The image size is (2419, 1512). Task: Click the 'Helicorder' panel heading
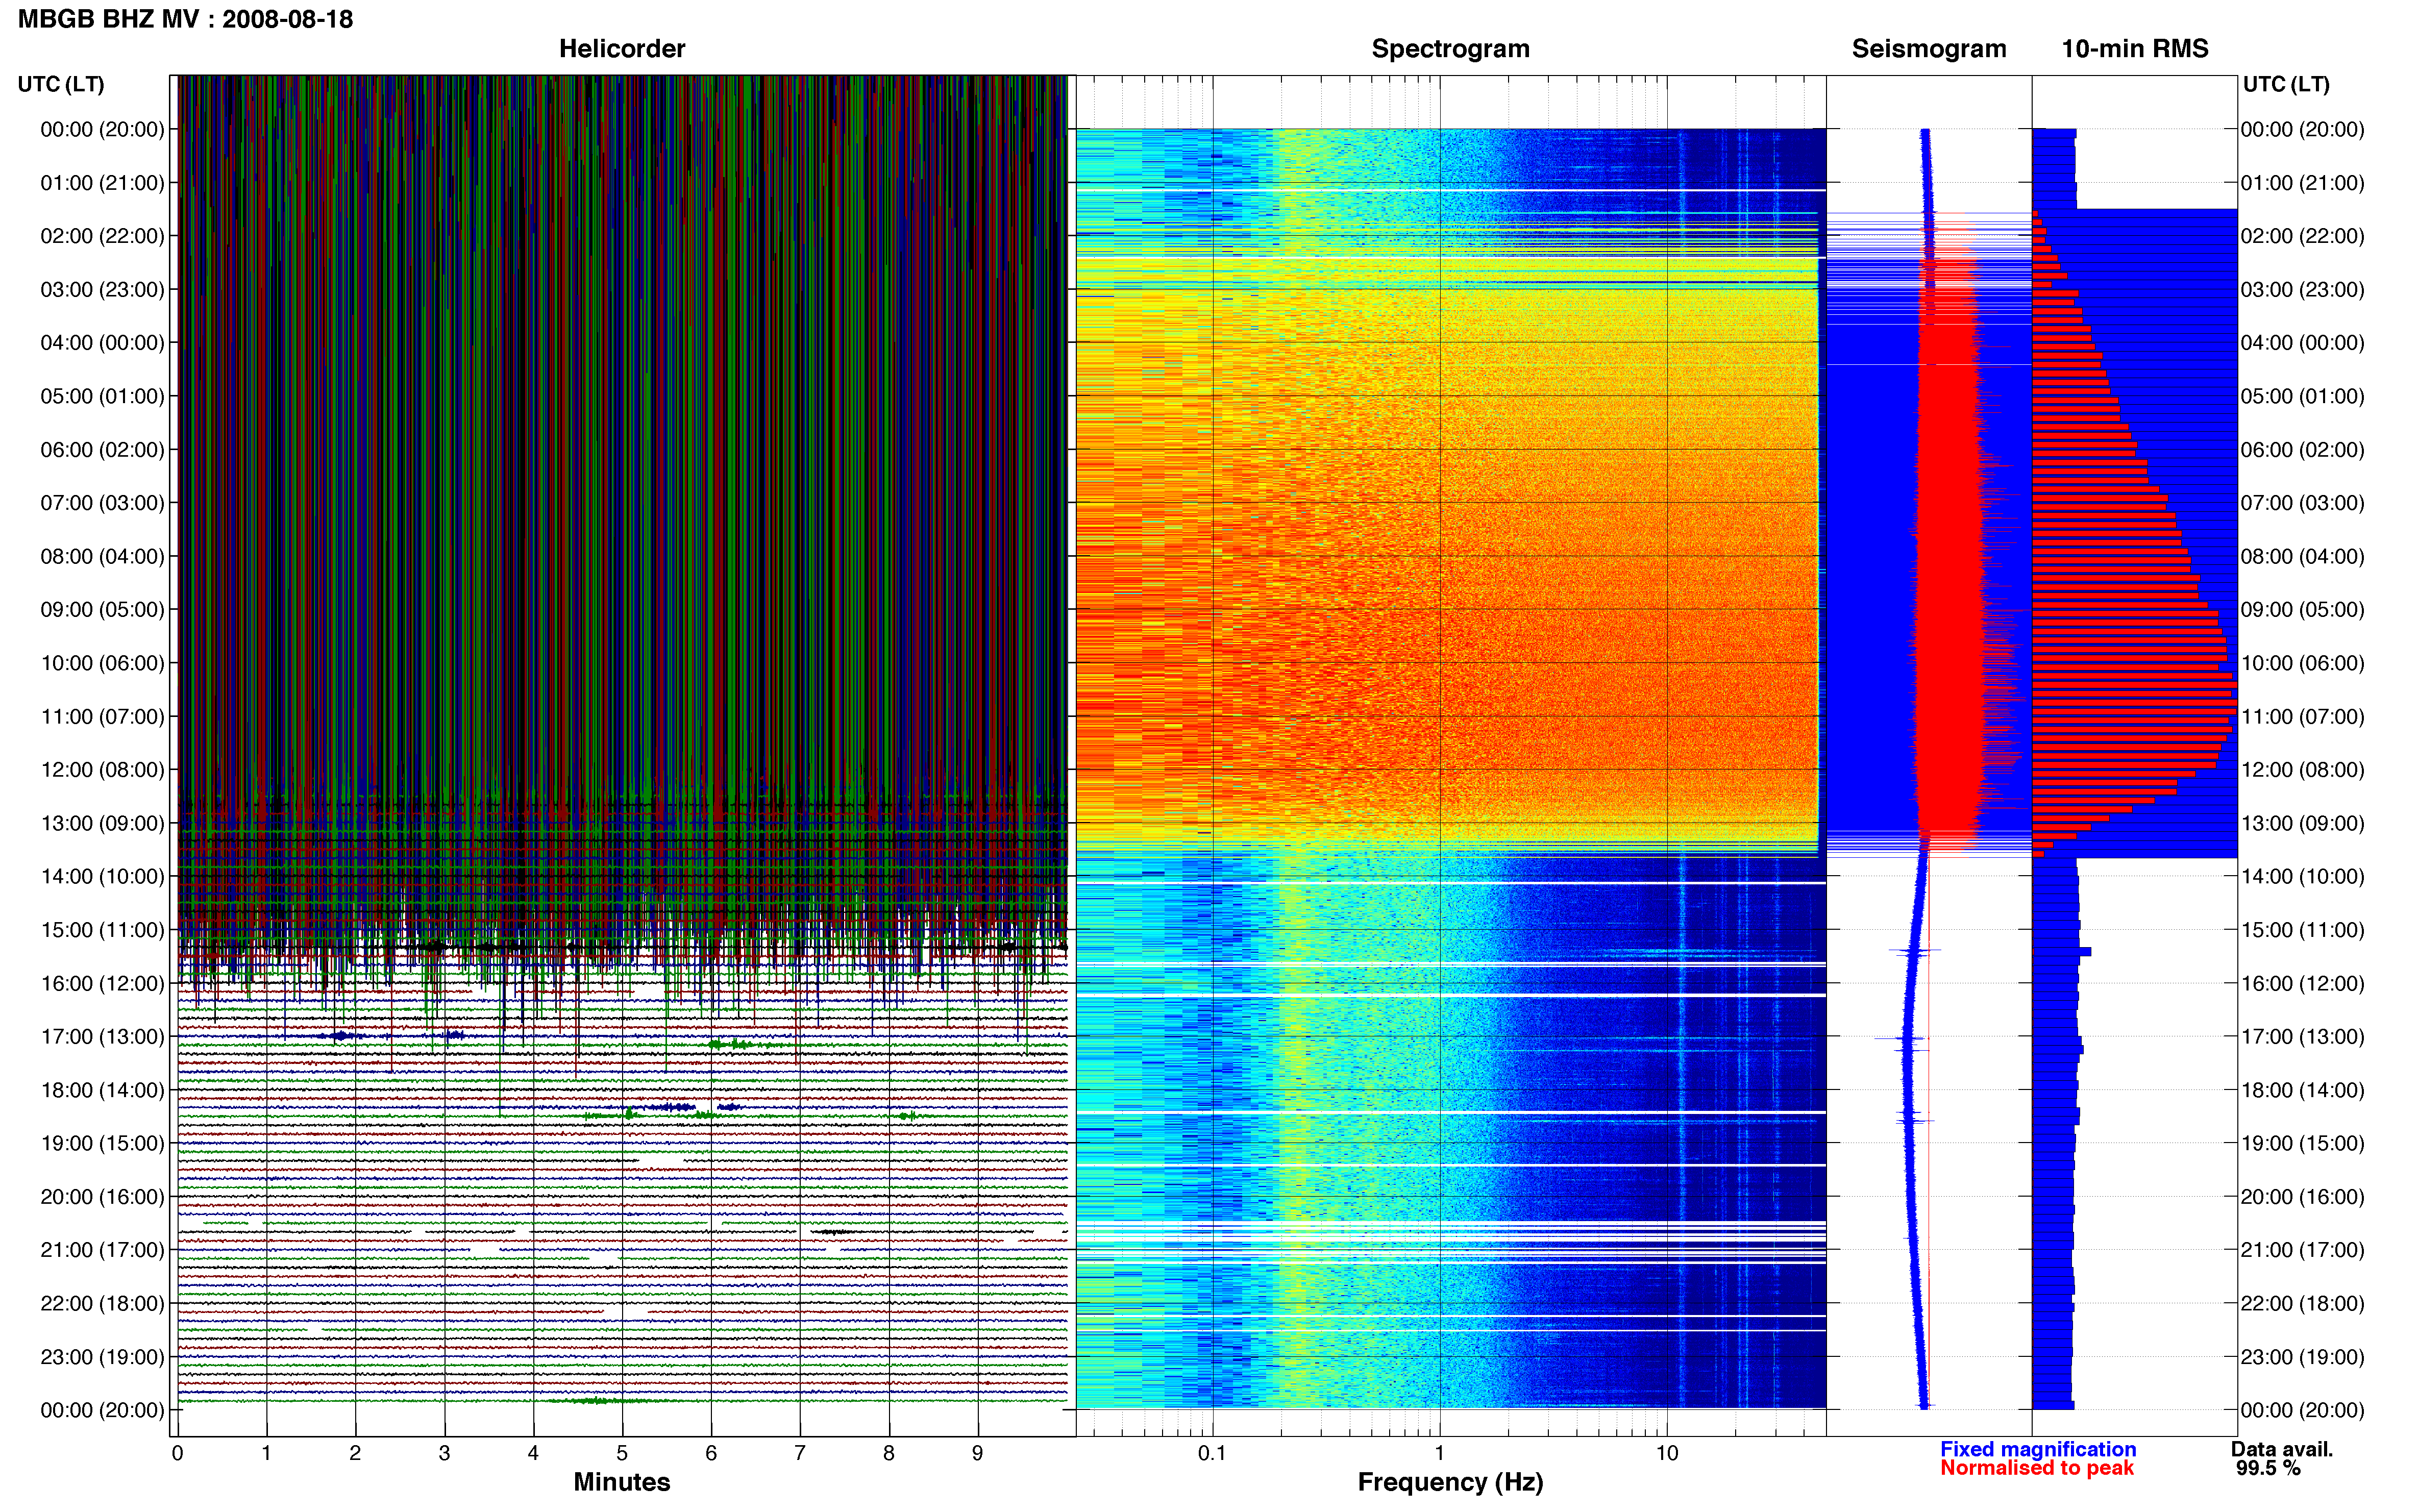621,48
